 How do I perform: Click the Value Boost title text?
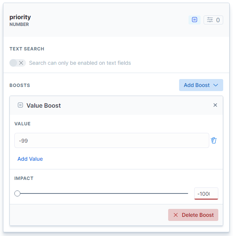44,105
